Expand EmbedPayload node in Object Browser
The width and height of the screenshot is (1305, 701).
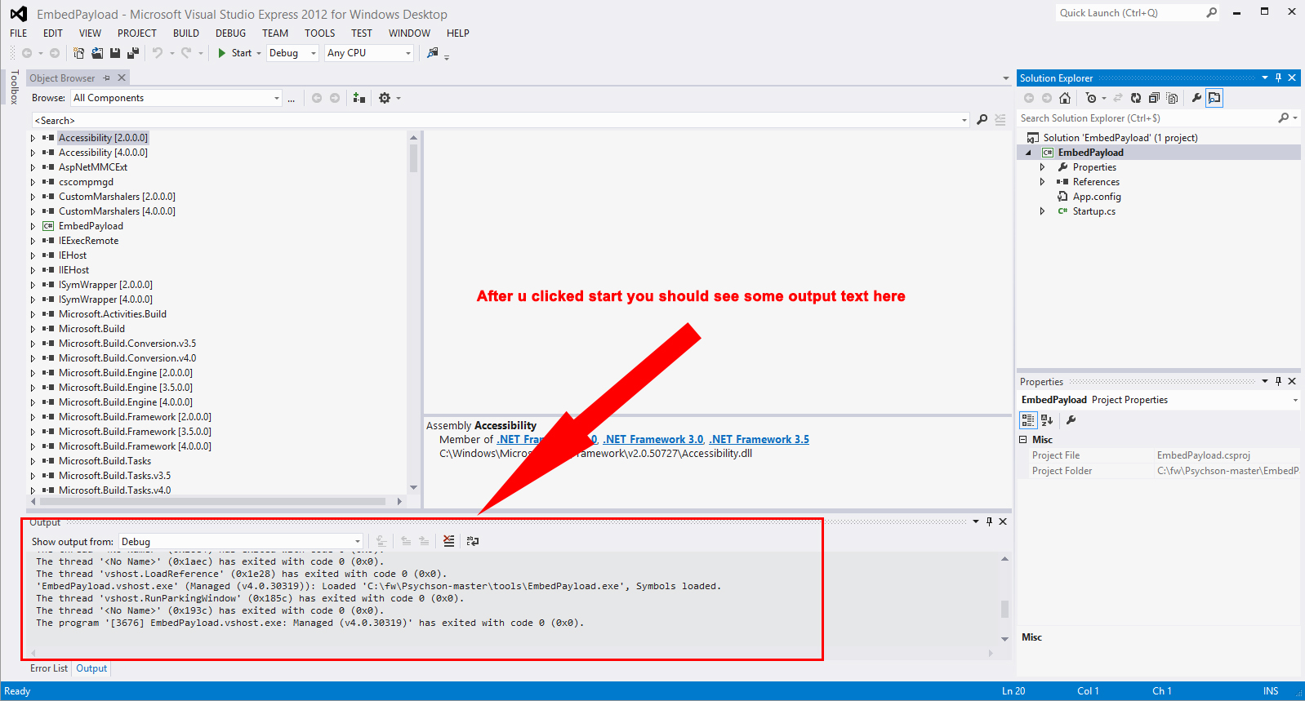pos(33,227)
